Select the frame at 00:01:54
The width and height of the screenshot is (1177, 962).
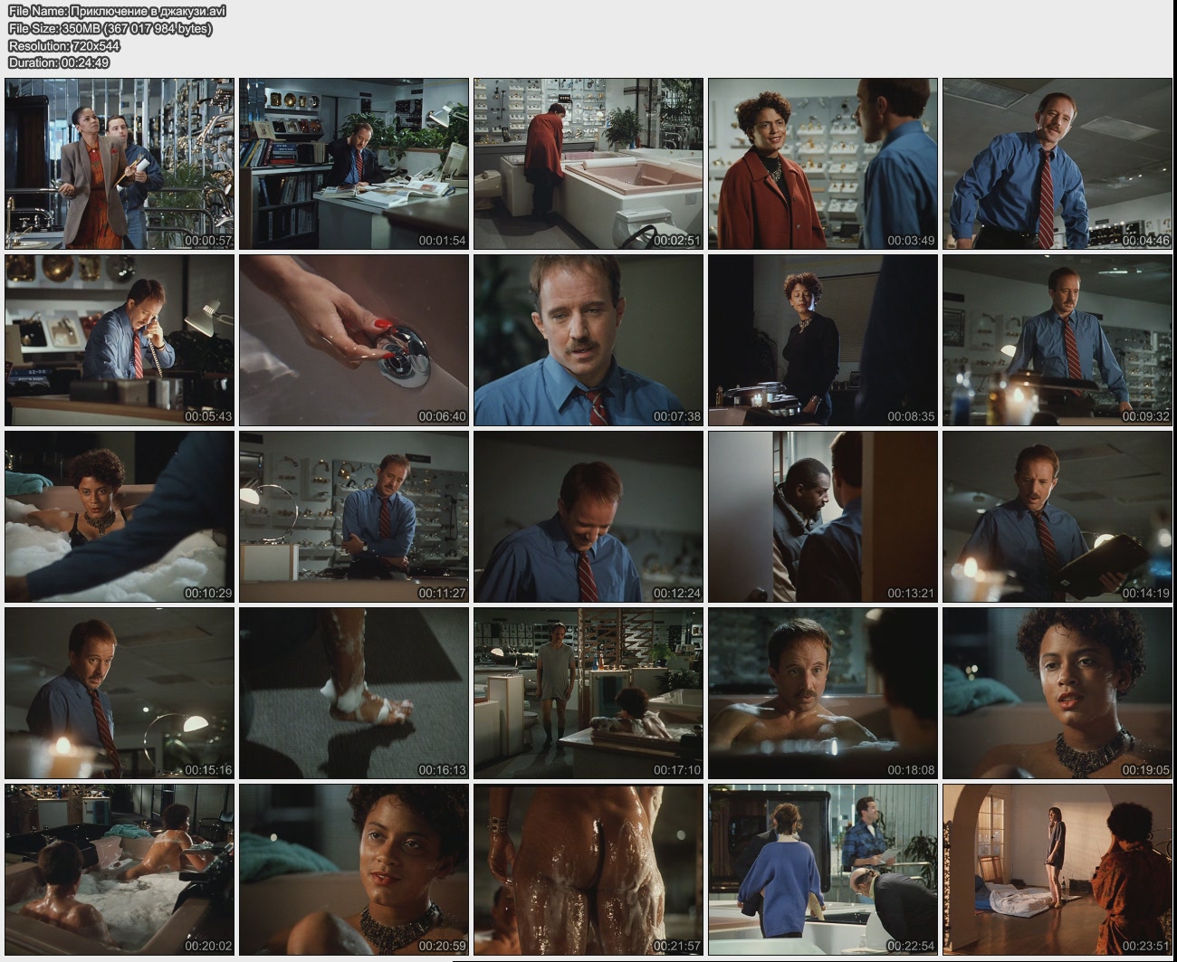click(x=354, y=164)
